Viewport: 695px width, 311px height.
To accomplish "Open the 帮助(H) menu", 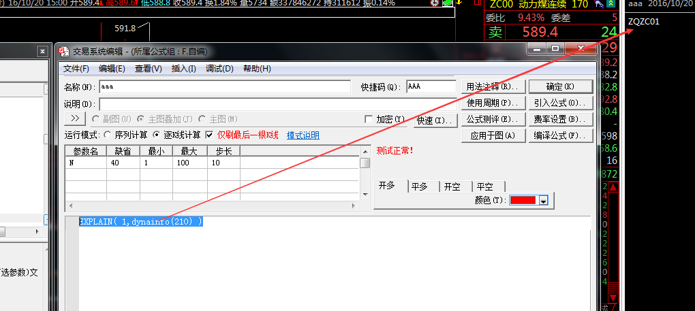I will 257,69.
